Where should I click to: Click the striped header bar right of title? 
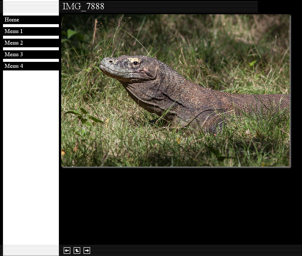pos(182,7)
